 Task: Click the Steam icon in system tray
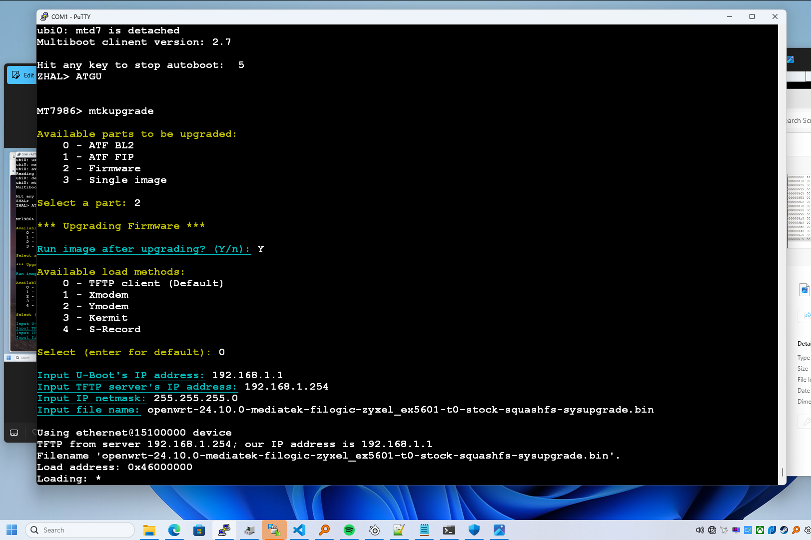point(784,530)
